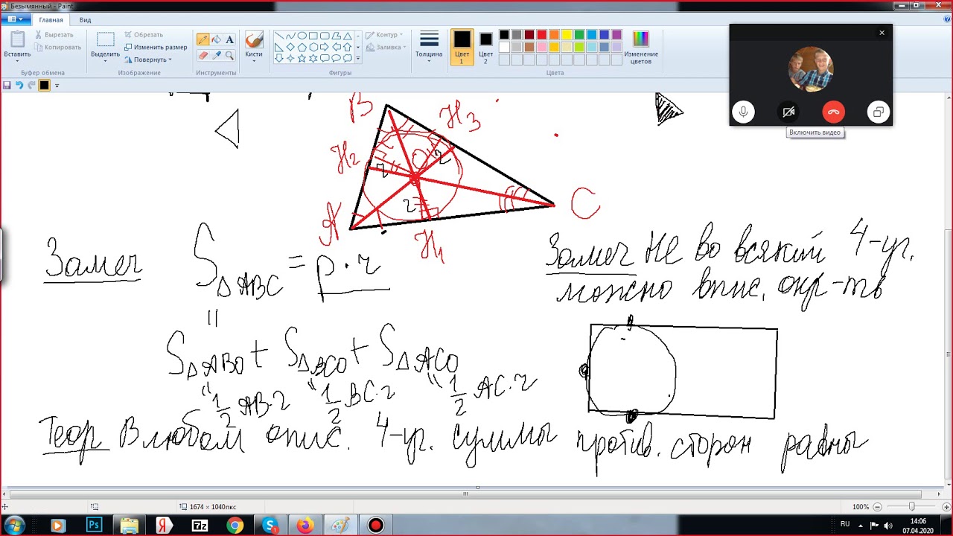Open Google Chrome from the taskbar

pos(235,526)
